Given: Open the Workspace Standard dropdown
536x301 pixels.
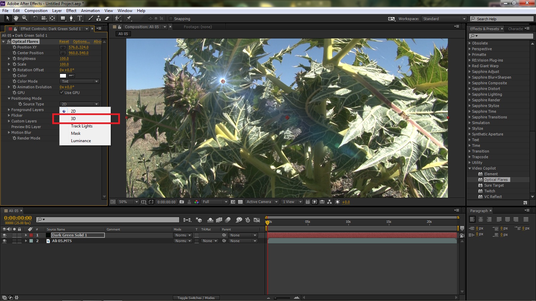Looking at the screenshot, I should pos(444,19).
